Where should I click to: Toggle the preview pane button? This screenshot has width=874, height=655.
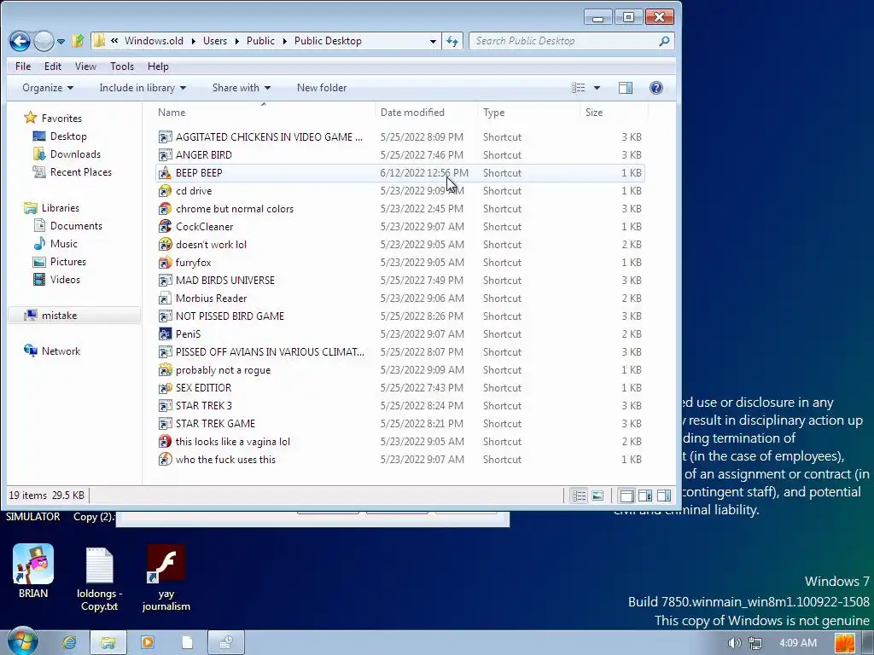pos(626,88)
